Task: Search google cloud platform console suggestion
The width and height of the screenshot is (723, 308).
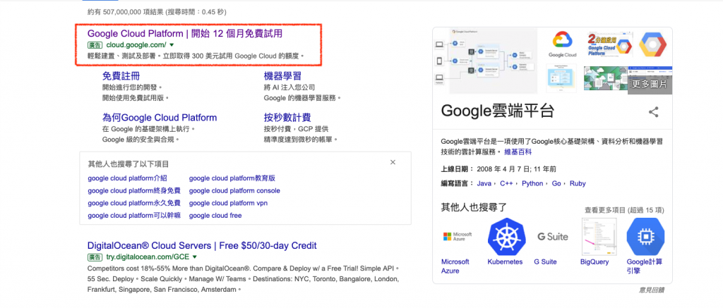Action: pyautogui.click(x=234, y=190)
